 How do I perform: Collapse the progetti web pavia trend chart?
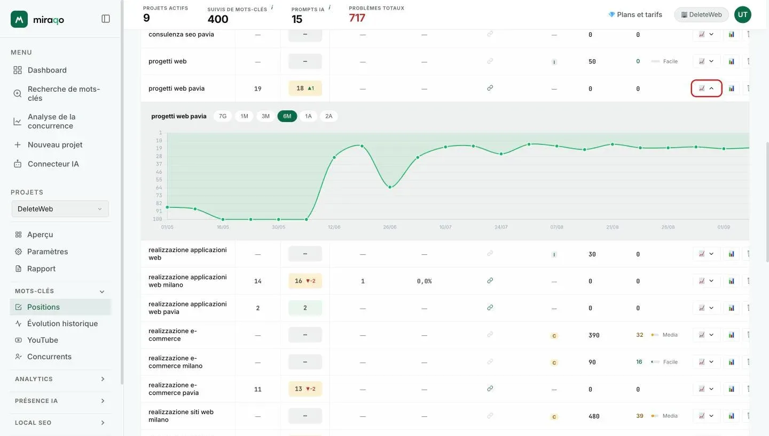pyautogui.click(x=707, y=88)
